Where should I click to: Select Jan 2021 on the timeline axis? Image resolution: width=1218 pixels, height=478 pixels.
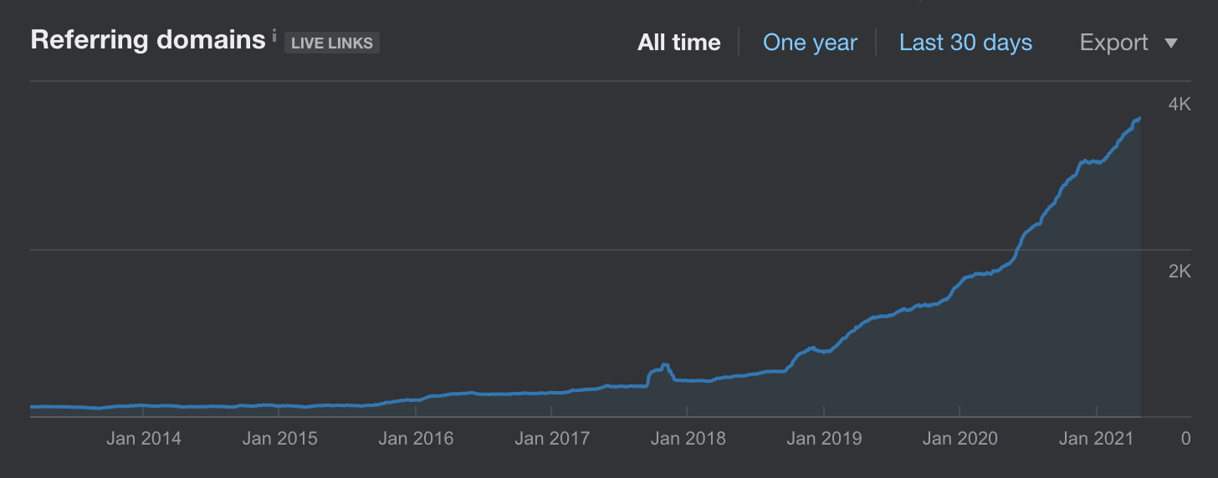(x=1096, y=439)
